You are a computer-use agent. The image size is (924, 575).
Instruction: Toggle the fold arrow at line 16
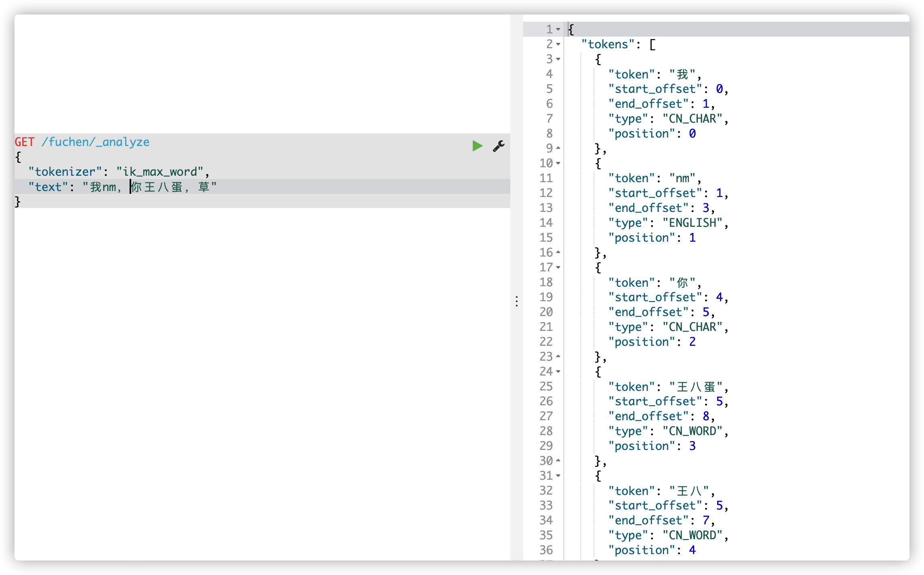(x=558, y=253)
